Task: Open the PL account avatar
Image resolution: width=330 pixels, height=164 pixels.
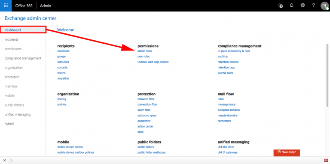Action: coord(324,6)
